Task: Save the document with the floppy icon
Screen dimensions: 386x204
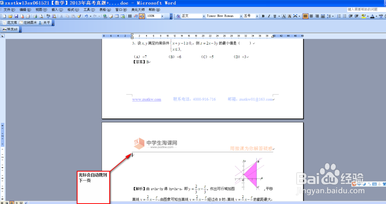Action: coord(16,16)
